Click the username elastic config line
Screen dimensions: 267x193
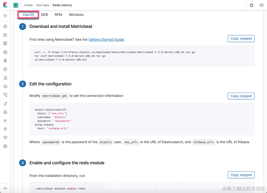[x=52, y=117]
